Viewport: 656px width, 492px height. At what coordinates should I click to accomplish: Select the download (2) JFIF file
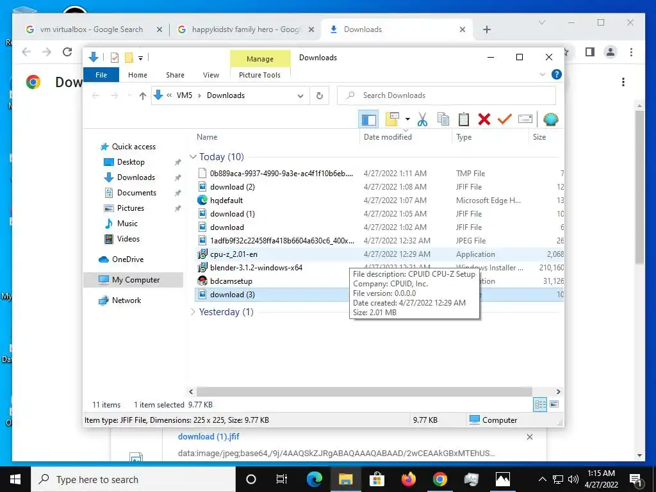click(x=232, y=186)
